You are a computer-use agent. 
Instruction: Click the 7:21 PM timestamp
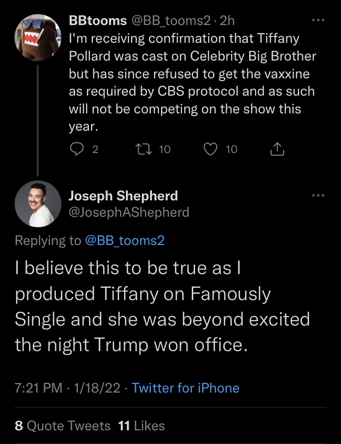click(x=39, y=388)
